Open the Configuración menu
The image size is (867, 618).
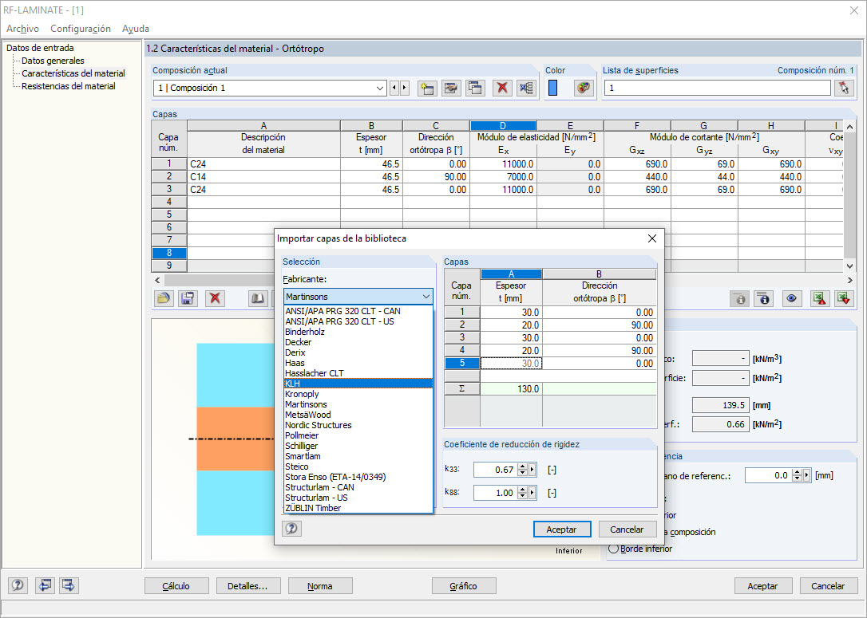click(80, 28)
